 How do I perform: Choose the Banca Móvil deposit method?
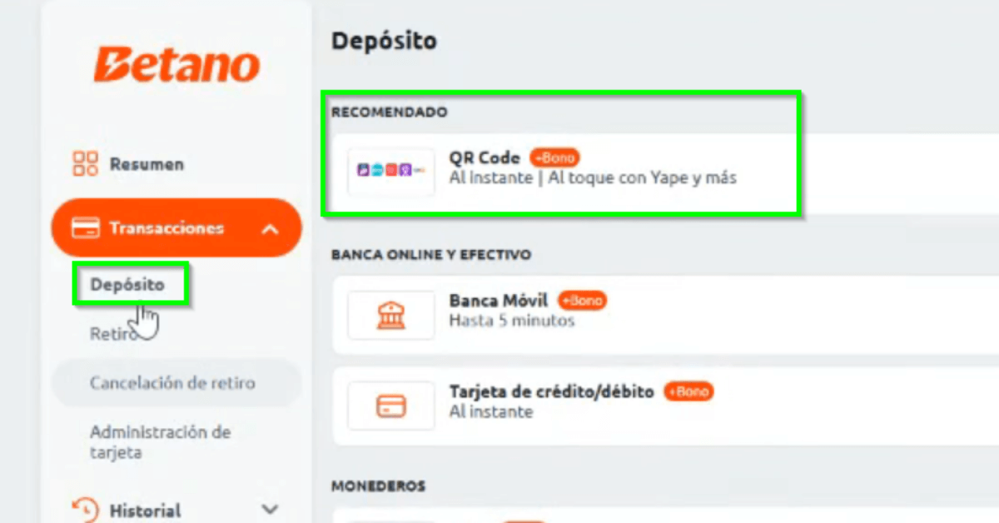pyautogui.click(x=665, y=314)
